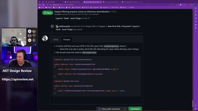
Task: Open the Bing Copilot sidebar icon
Action: coord(196,5)
